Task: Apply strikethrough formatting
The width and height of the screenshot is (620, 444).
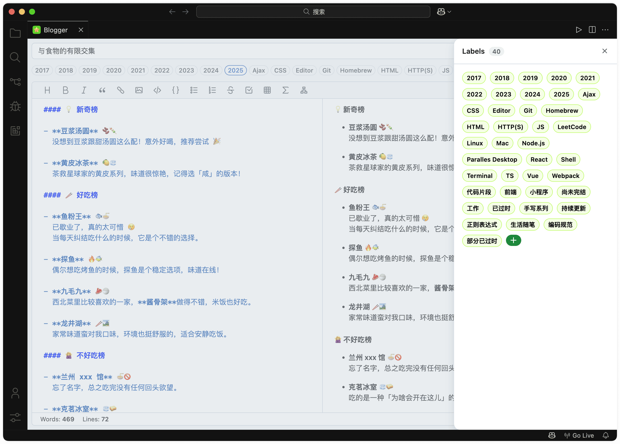Action: pyautogui.click(x=231, y=90)
